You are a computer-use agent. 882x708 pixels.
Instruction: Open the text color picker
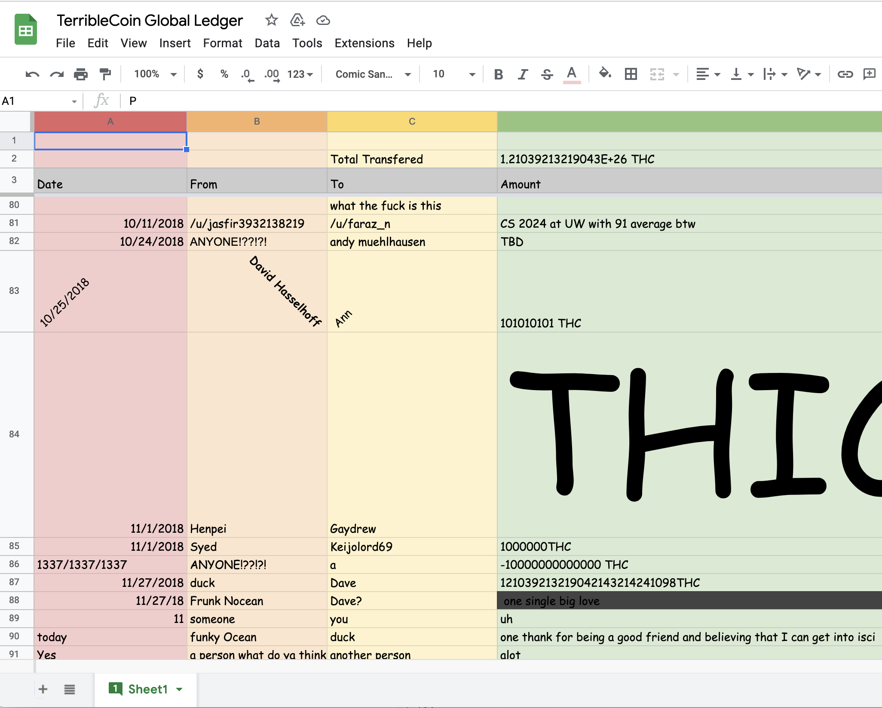point(572,74)
